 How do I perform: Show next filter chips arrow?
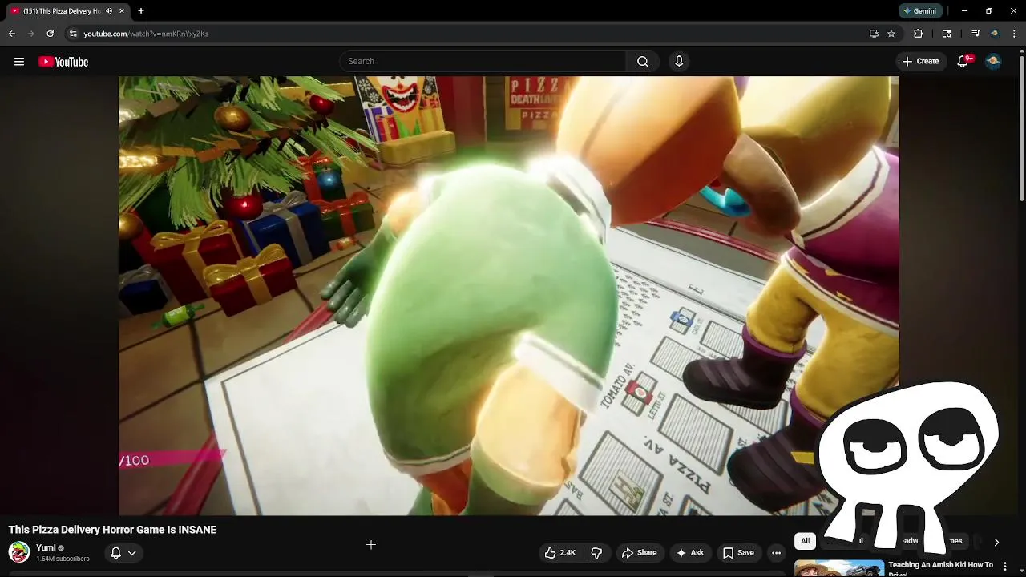996,542
